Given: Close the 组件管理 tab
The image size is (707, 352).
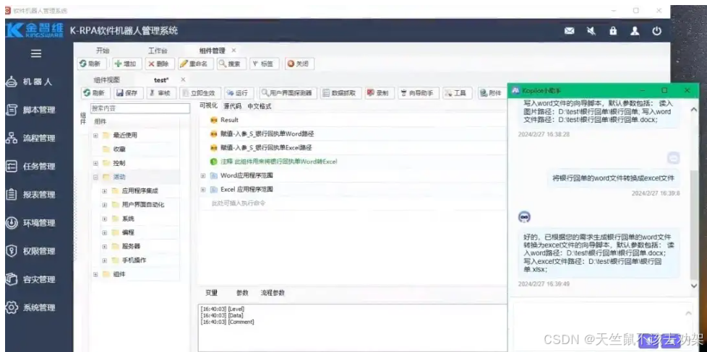Looking at the screenshot, I should 233,50.
